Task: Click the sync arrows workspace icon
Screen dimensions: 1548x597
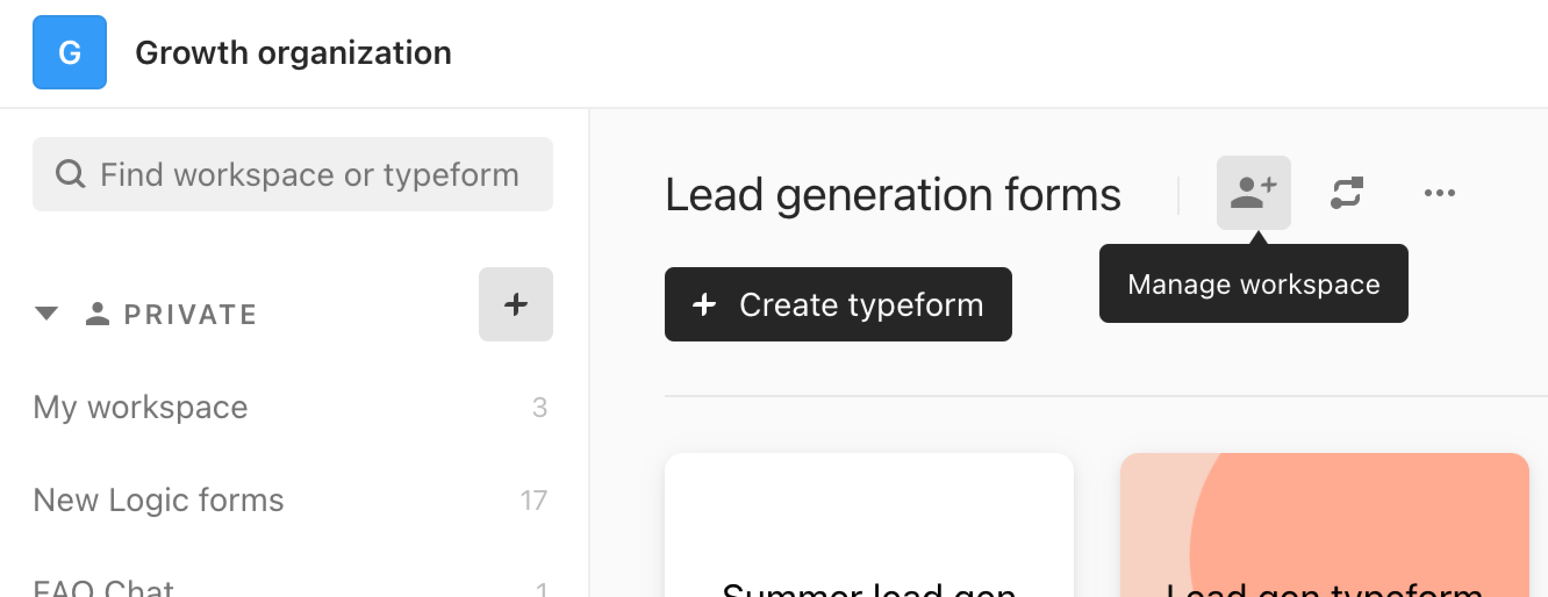Action: click(x=1347, y=193)
